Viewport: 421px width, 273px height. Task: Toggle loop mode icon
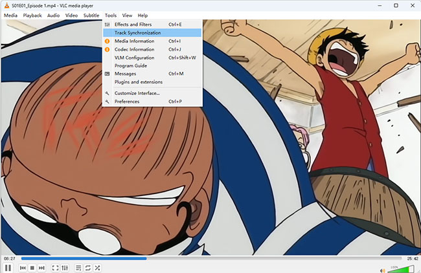pyautogui.click(x=88, y=268)
